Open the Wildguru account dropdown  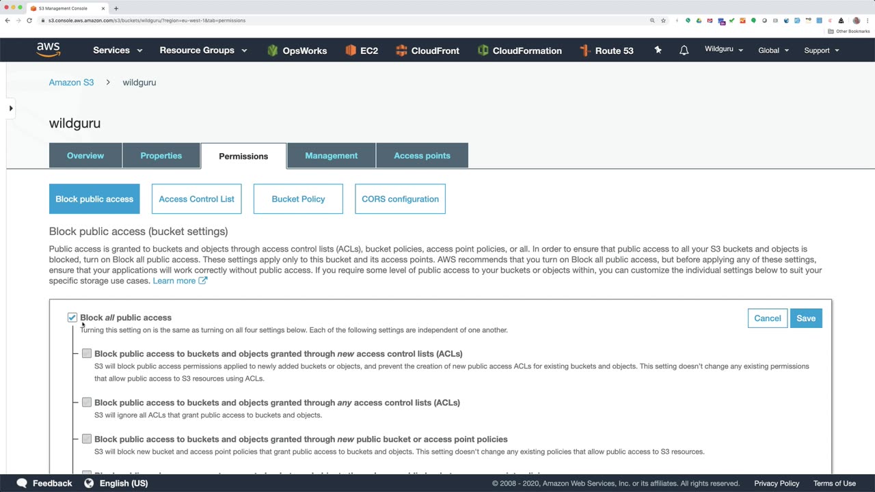[x=724, y=50]
